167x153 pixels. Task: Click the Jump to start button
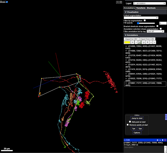pos(137,118)
